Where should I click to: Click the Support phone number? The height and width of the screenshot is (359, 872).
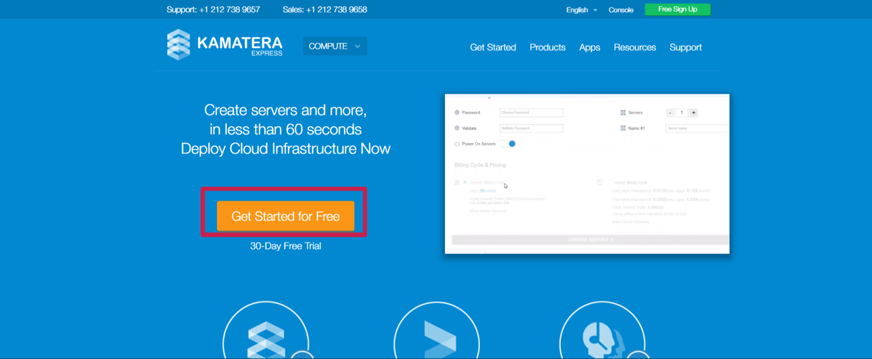point(213,10)
